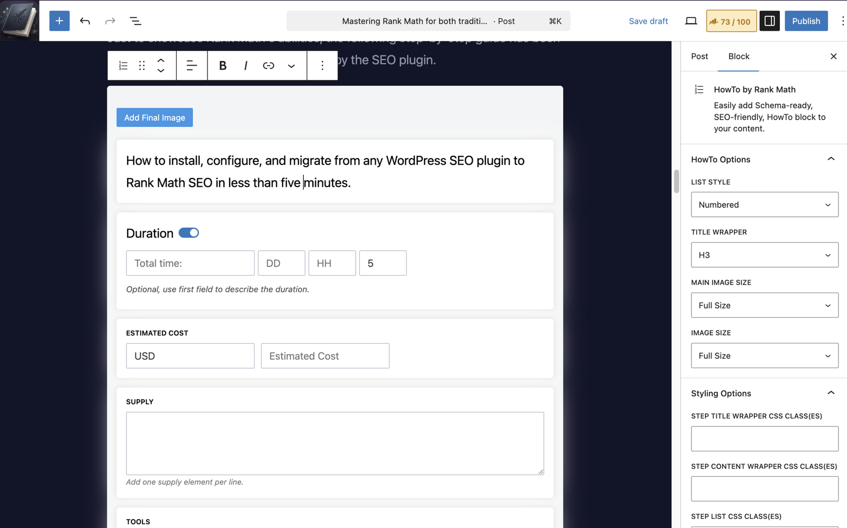The height and width of the screenshot is (528, 847).
Task: Open the text alignment control
Action: (192, 66)
